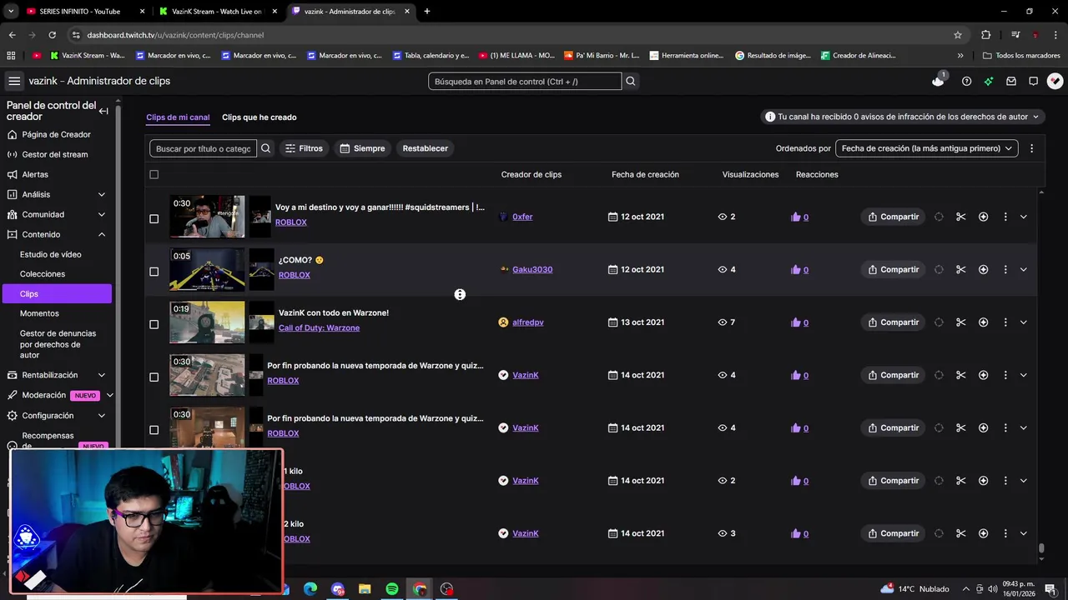The height and width of the screenshot is (600, 1068).
Task: Select the checkbox for the ¿COMO? clip
Action: (x=154, y=272)
